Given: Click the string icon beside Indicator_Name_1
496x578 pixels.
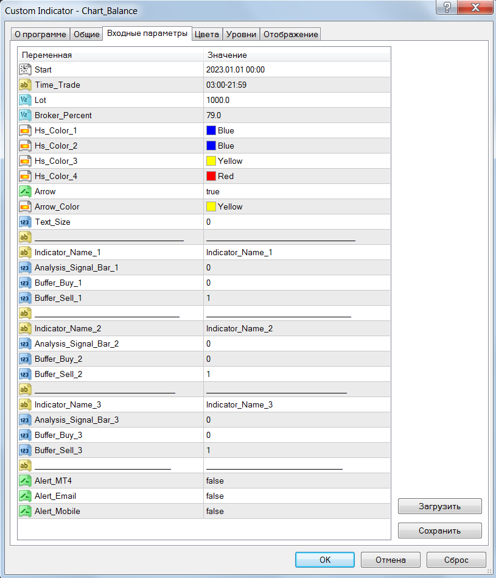Looking at the screenshot, I should (x=25, y=253).
